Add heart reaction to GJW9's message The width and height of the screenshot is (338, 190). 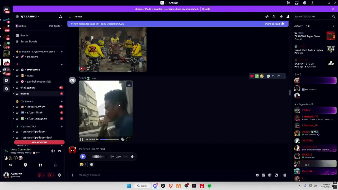click(252, 76)
